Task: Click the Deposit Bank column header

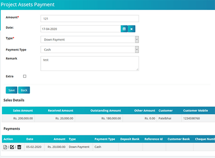Action: pyautogui.click(x=130, y=139)
